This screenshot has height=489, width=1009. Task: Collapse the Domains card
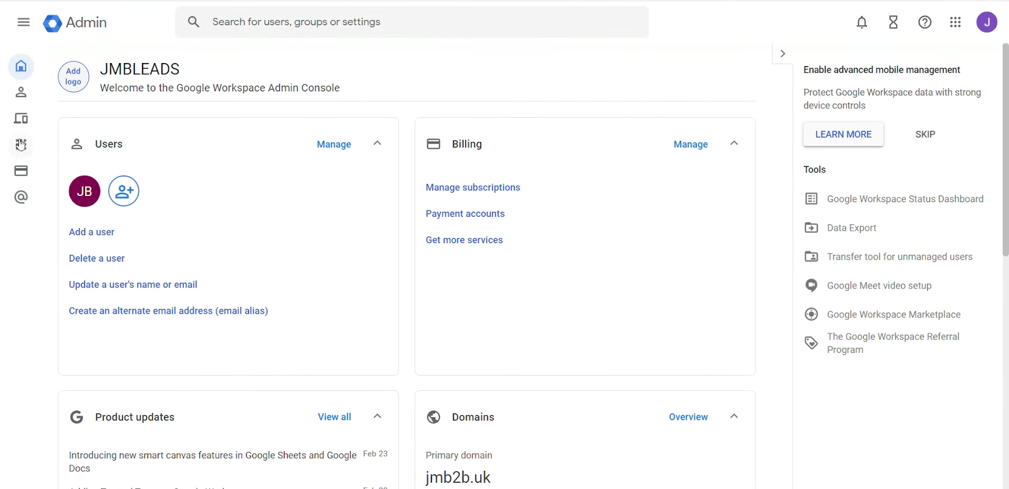(734, 417)
